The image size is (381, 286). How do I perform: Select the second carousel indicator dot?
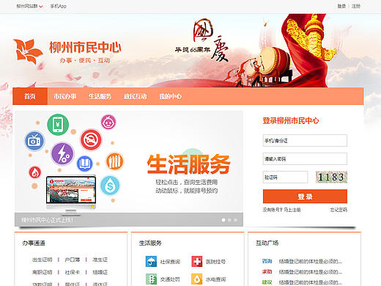point(229,220)
